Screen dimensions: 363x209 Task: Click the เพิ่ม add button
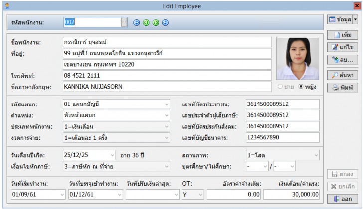pyautogui.click(x=343, y=35)
